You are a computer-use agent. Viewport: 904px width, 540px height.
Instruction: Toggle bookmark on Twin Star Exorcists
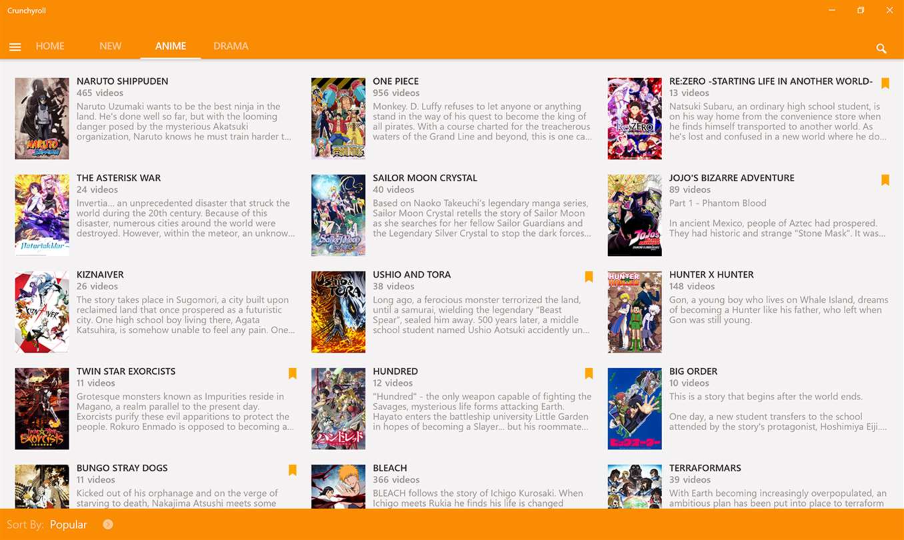(x=292, y=373)
